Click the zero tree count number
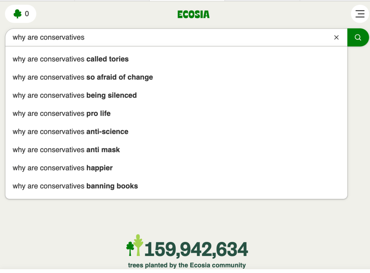 [x=27, y=14]
